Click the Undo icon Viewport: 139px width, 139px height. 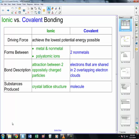(x=12, y=8)
